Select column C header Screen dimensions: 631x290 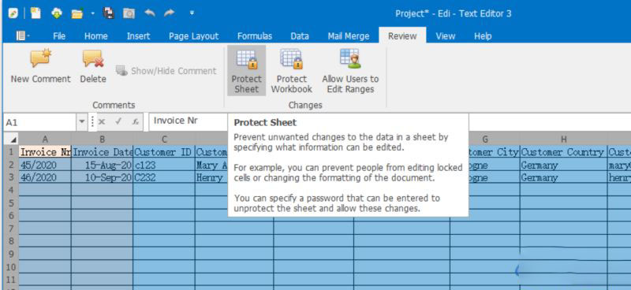tap(164, 139)
